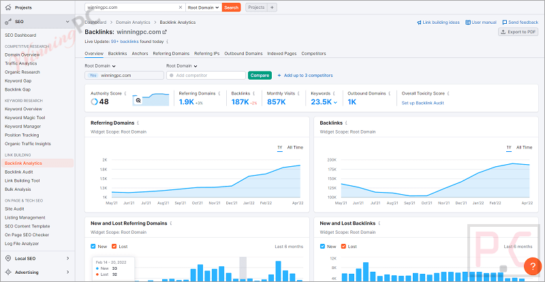Open Backlink Audit in the sidebar
This screenshot has width=545, height=282.
point(19,172)
